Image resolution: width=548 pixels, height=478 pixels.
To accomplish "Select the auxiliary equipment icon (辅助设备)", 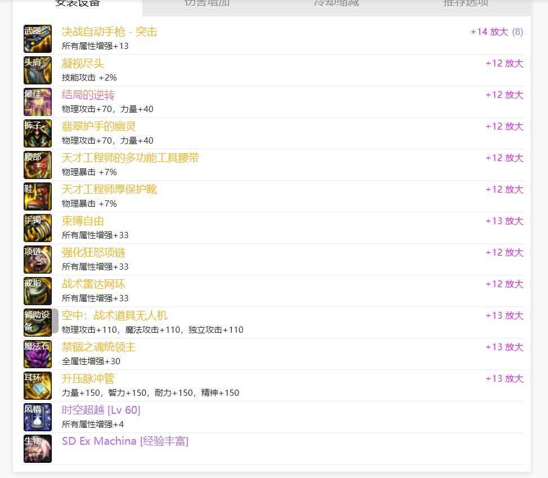I will (38, 323).
